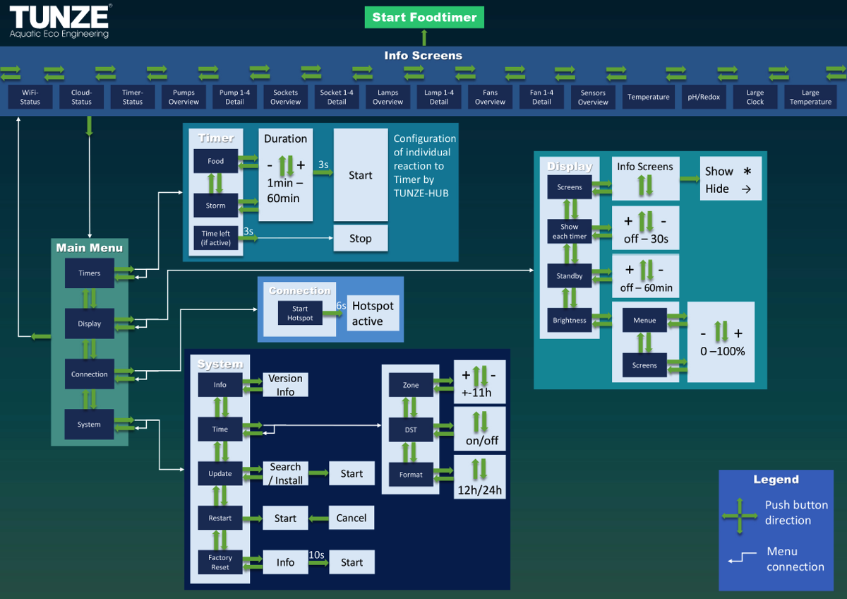Select Show each timer in Display
The width and height of the screenshot is (847, 599).
(x=570, y=231)
